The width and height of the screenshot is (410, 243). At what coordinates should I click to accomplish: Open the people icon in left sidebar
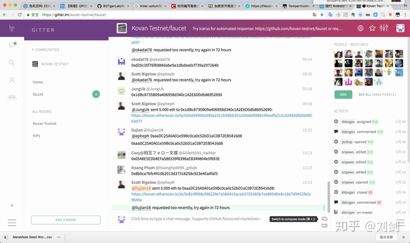pos(12,80)
